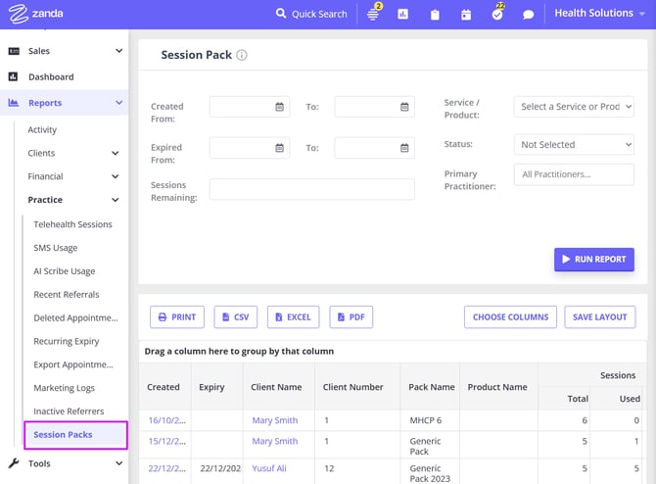
Task: Open the notifications list icon with badge 2
Action: [373, 15]
